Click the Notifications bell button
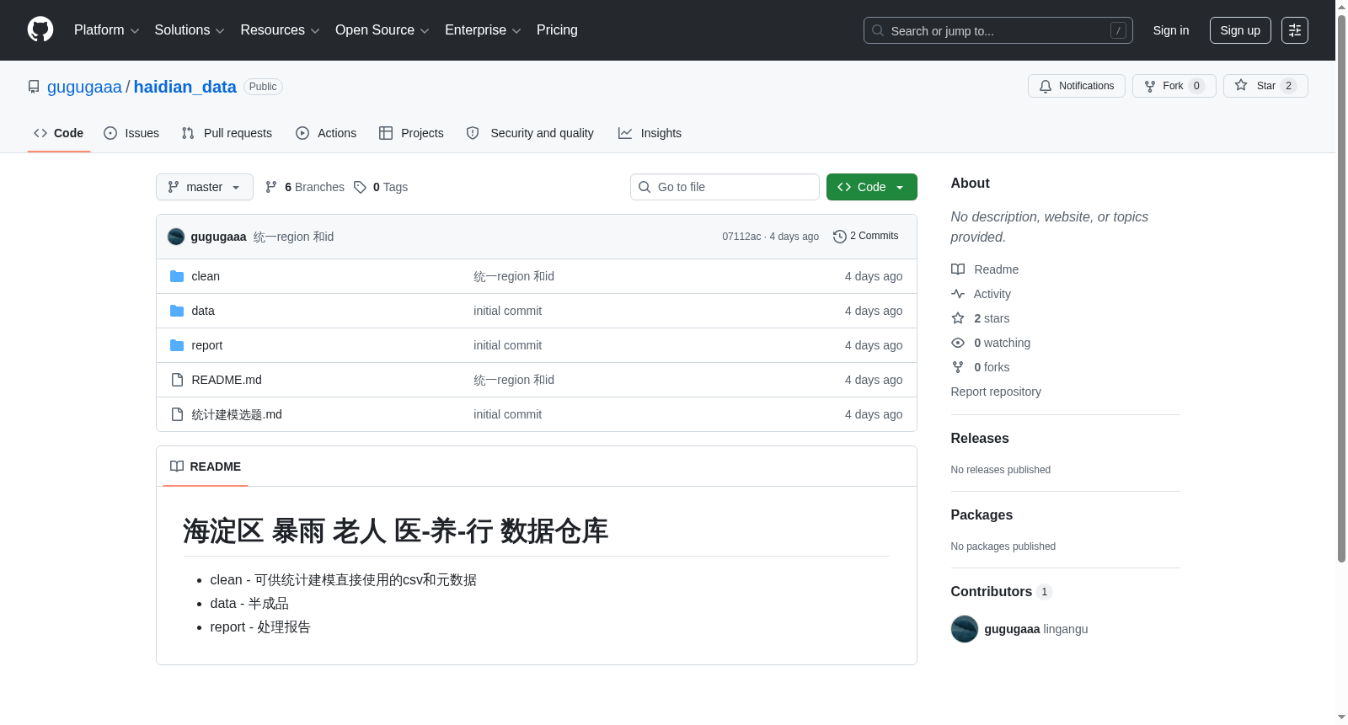The image size is (1348, 725). coord(1076,86)
